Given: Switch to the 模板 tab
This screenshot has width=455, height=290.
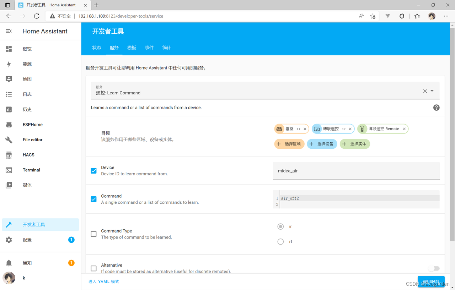Looking at the screenshot, I should tap(132, 48).
